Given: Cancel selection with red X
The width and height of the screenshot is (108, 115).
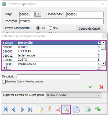Looking at the screenshot, I should click(x=101, y=87).
